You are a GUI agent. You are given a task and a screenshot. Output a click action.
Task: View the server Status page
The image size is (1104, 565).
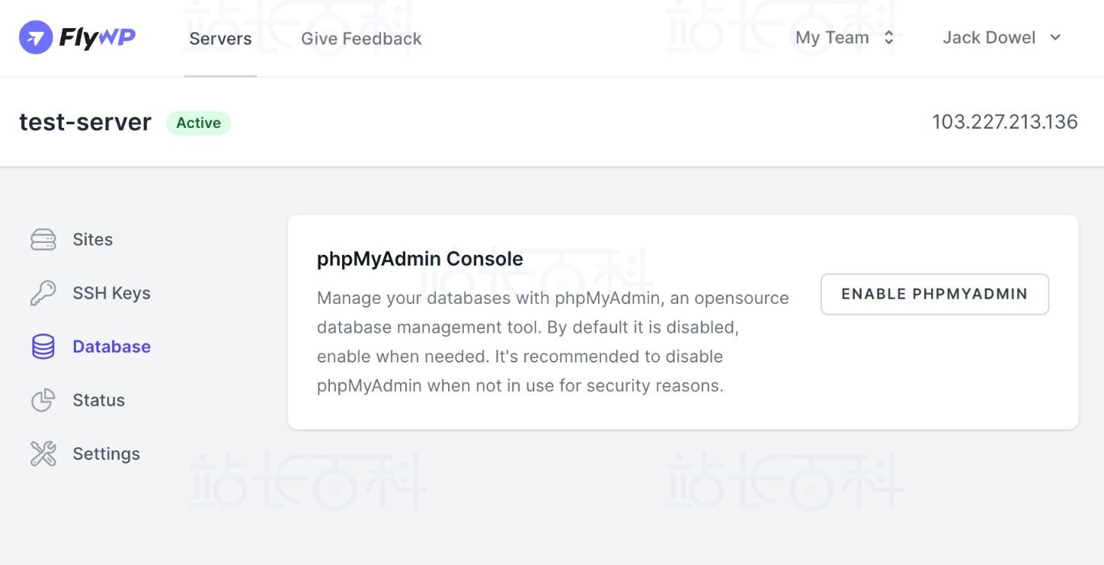(x=98, y=401)
